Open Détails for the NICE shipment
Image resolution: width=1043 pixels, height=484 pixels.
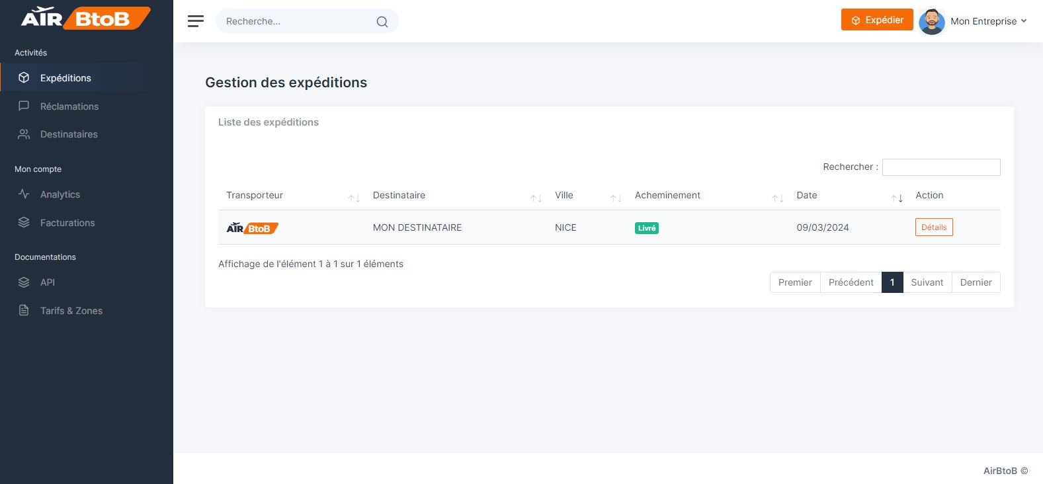click(934, 227)
